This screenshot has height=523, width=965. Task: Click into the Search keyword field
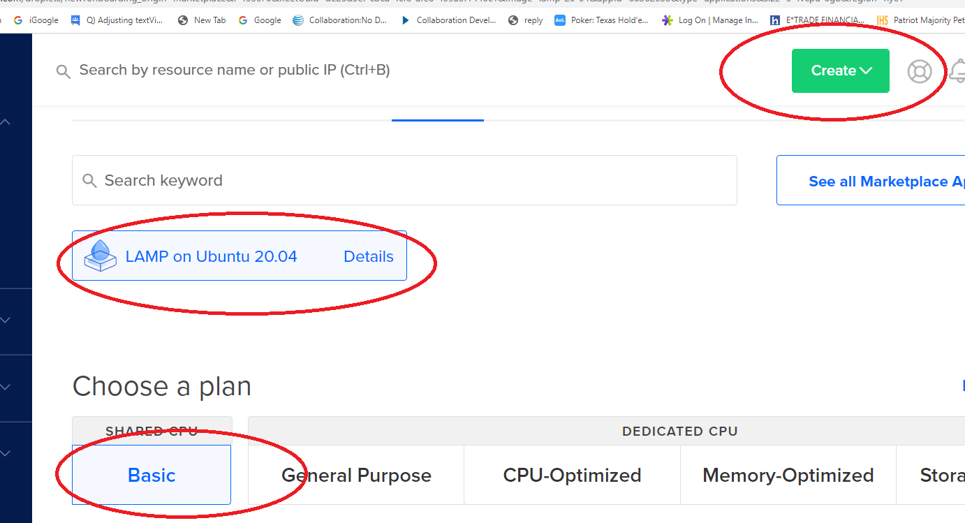pos(404,180)
